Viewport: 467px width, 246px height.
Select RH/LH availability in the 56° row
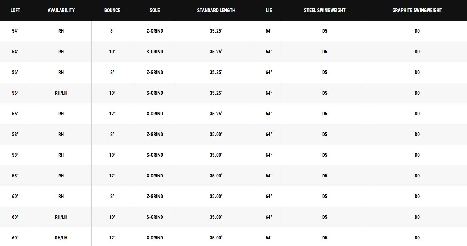[61, 93]
